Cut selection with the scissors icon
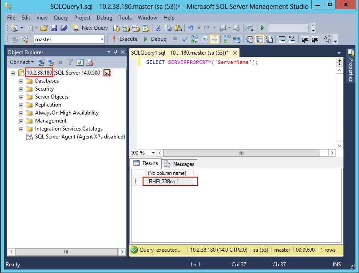 coord(158,28)
